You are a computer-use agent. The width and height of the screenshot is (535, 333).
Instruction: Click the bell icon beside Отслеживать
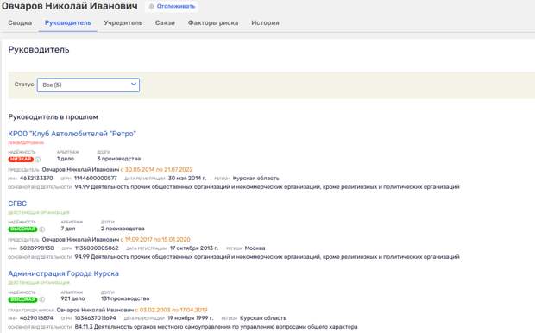152,7
